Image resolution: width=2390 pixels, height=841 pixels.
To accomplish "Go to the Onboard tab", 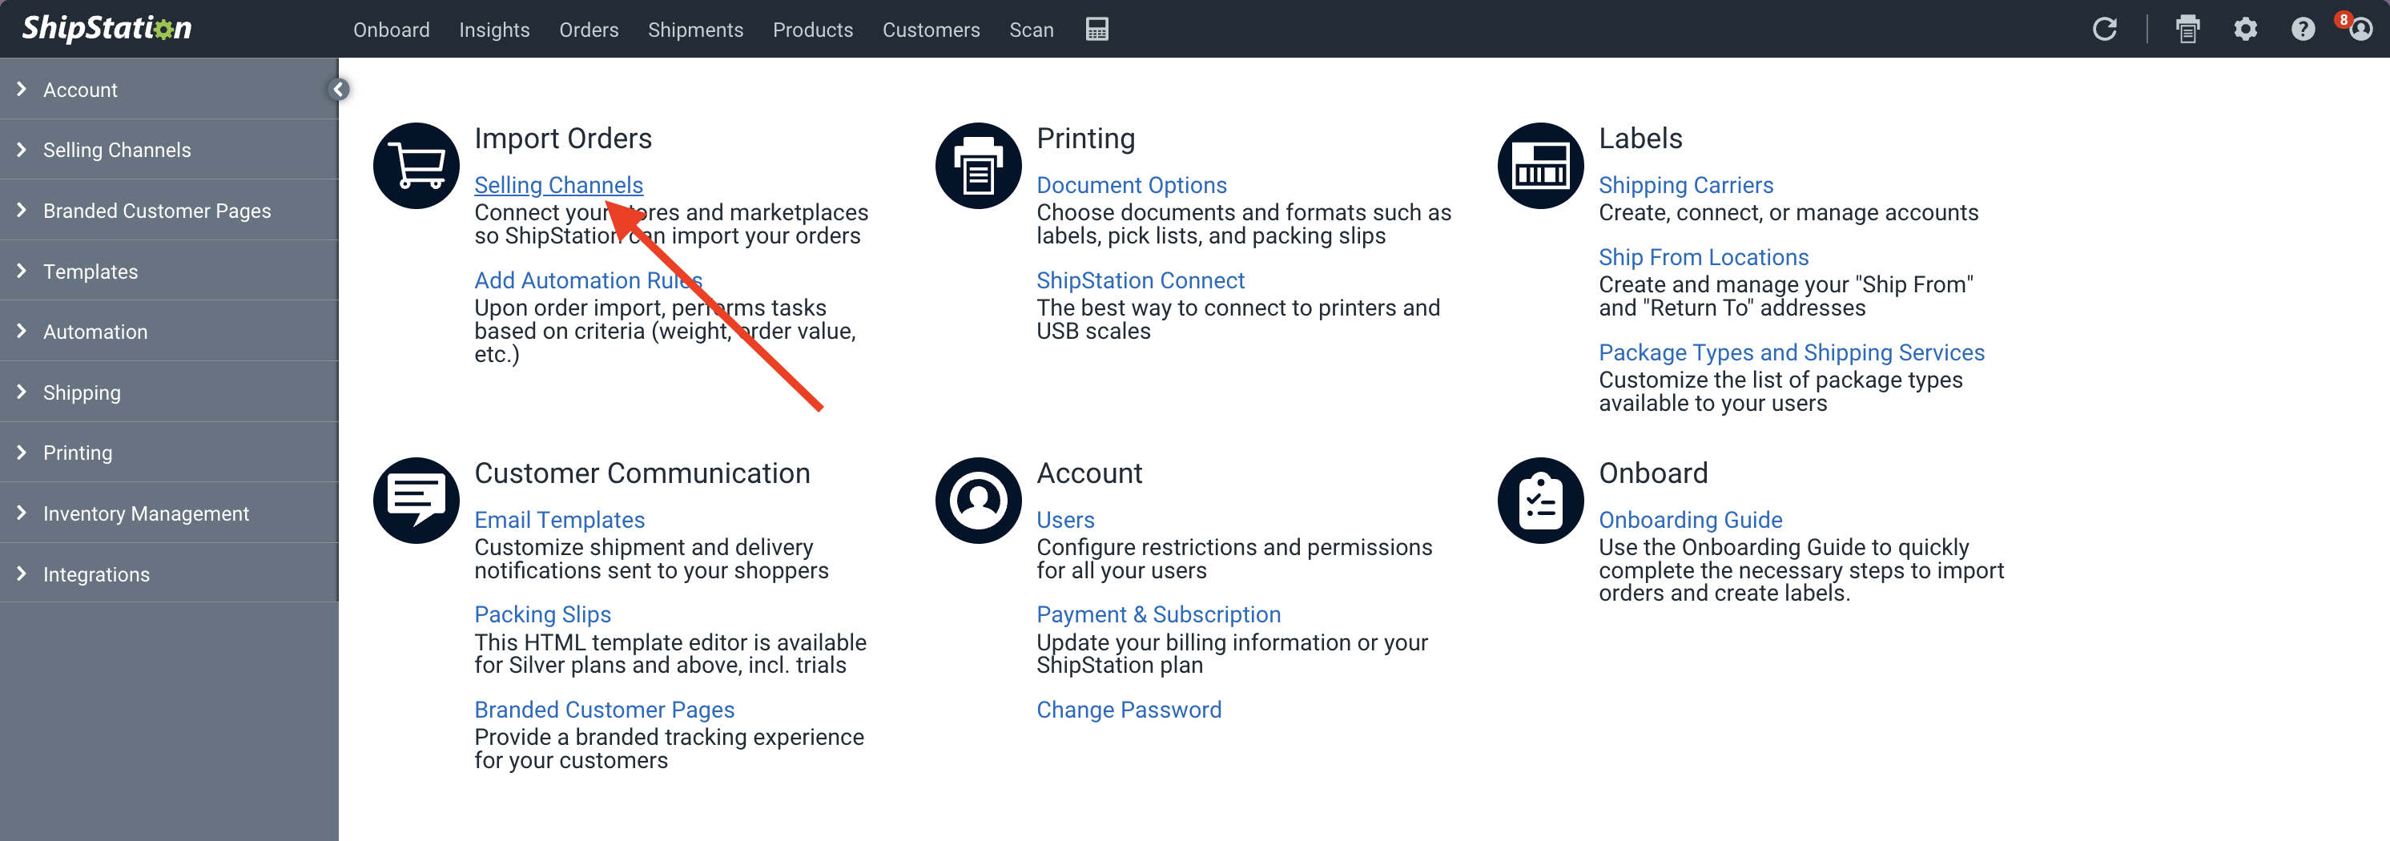I will [x=392, y=30].
